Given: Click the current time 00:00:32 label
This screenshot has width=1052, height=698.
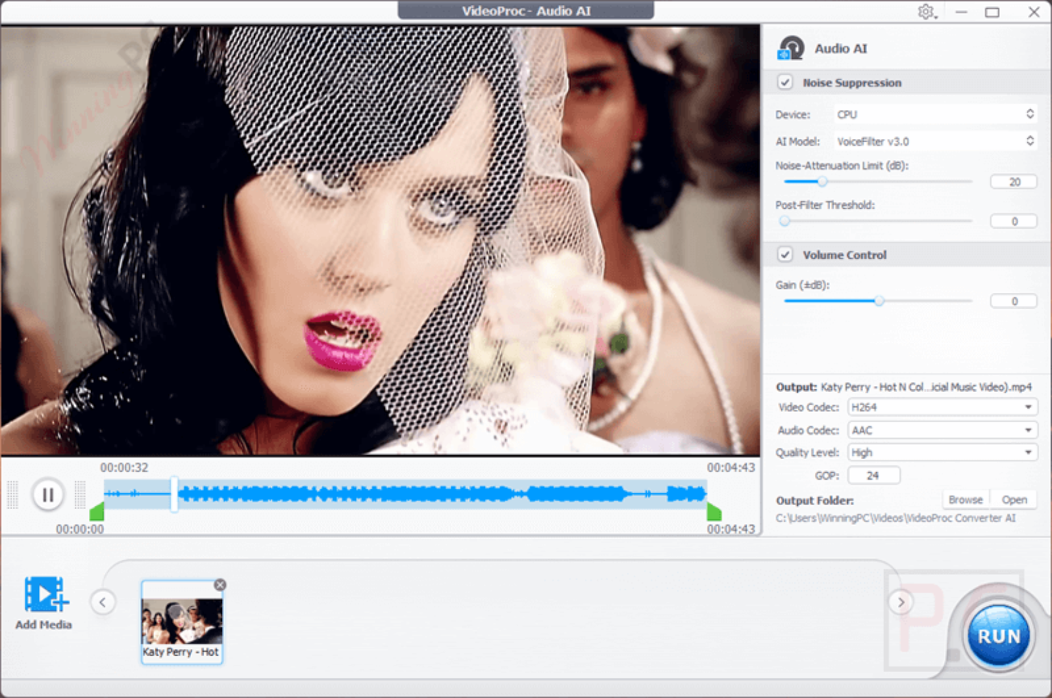Looking at the screenshot, I should coord(124,467).
